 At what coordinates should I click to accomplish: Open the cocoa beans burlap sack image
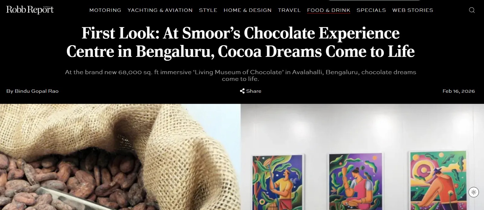(x=120, y=157)
